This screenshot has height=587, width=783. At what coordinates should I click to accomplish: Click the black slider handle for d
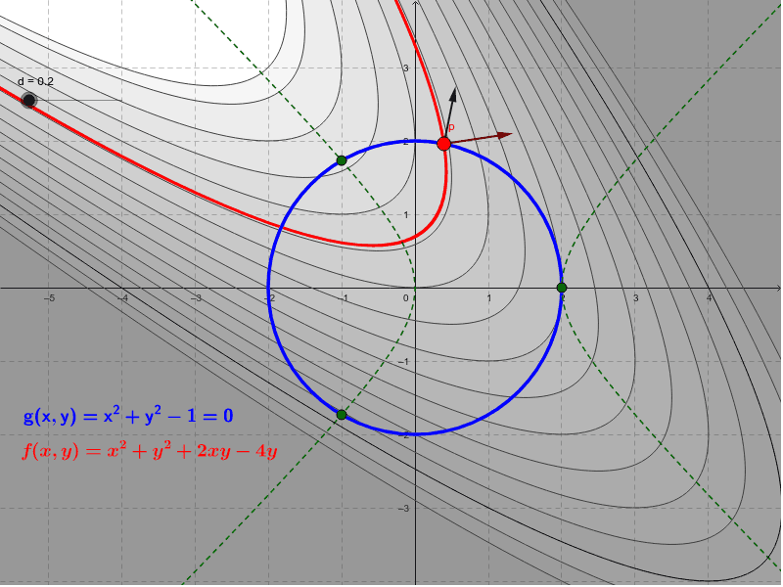point(29,101)
